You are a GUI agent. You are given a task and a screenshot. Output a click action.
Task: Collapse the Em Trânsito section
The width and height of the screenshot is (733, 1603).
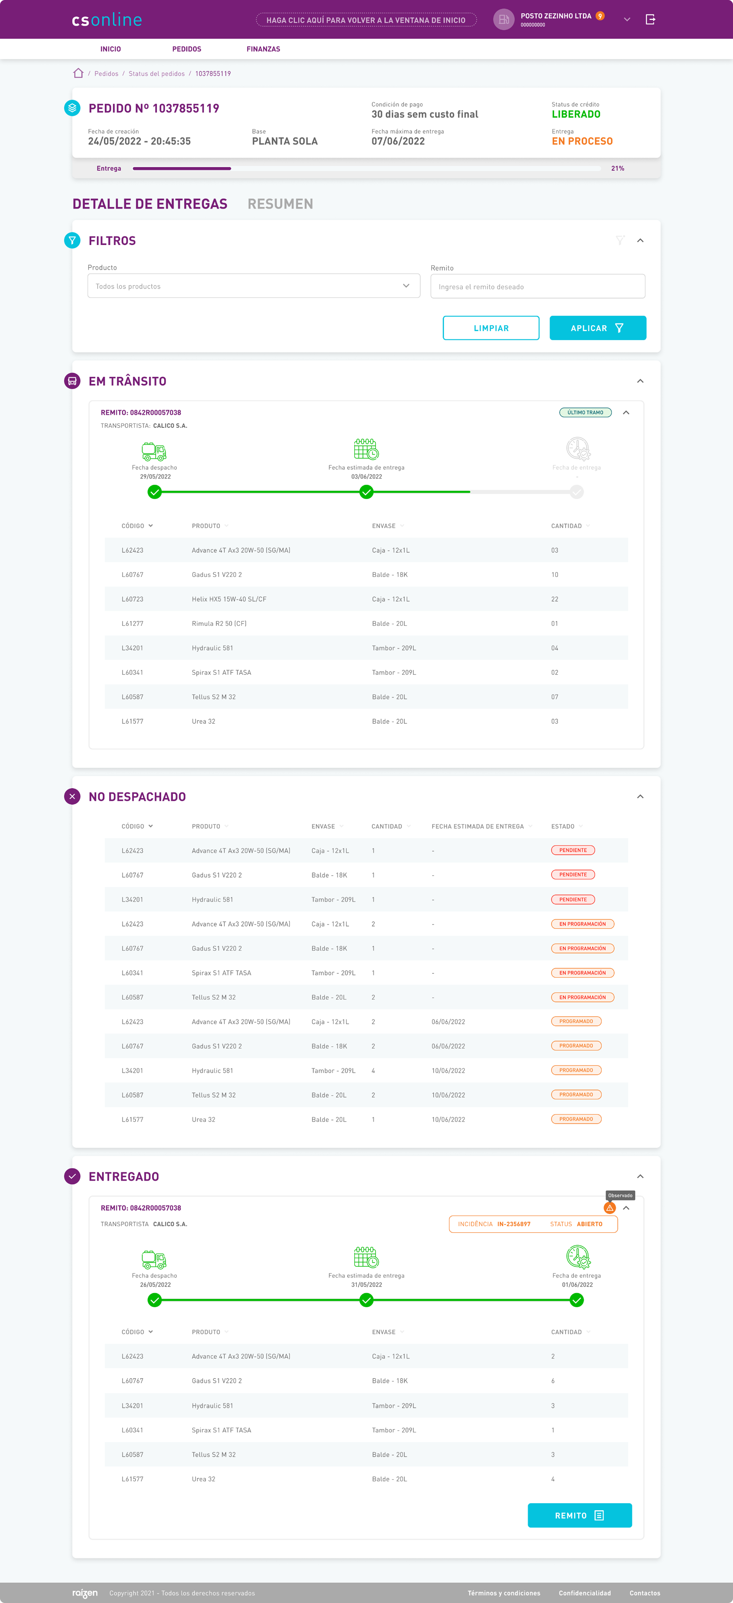pos(640,381)
